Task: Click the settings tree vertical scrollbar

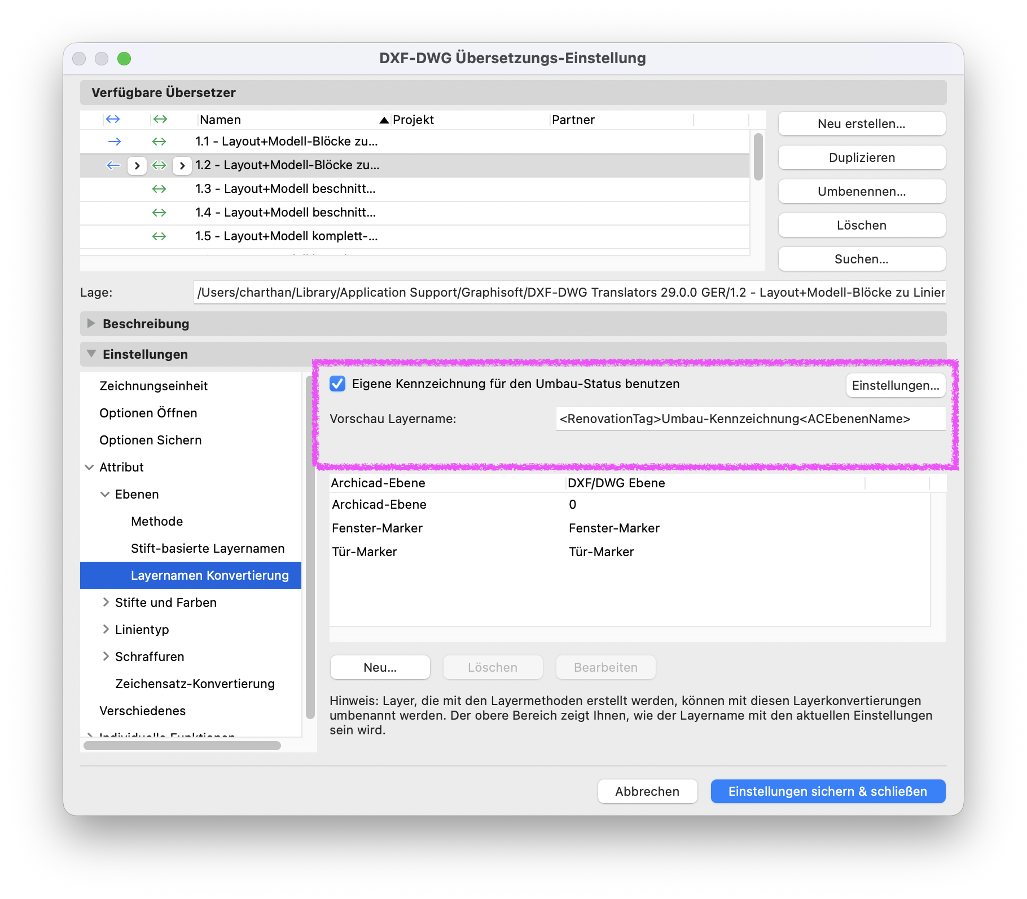Action: tap(310, 547)
